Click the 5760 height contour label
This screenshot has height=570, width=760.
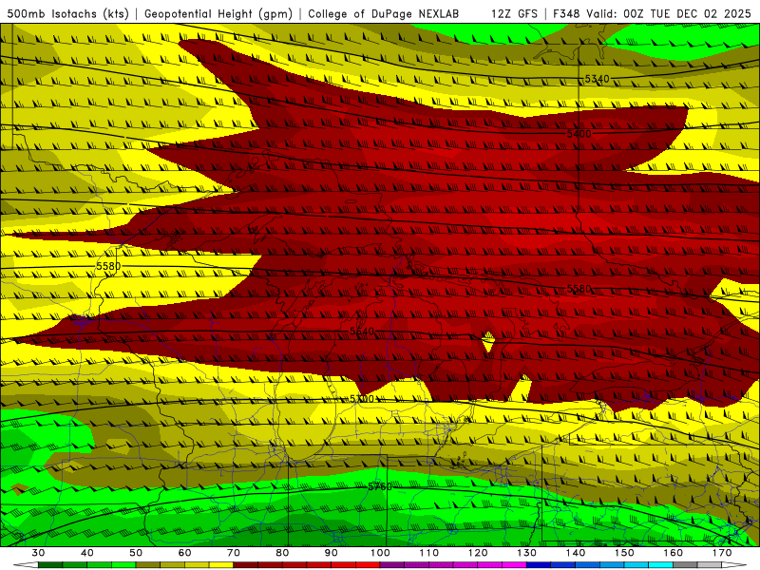(379, 486)
